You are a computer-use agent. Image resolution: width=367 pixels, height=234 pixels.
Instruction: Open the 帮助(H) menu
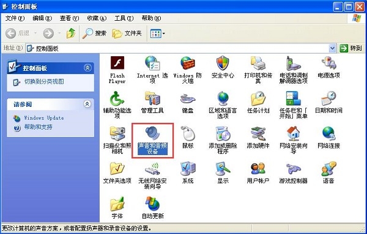151,18
